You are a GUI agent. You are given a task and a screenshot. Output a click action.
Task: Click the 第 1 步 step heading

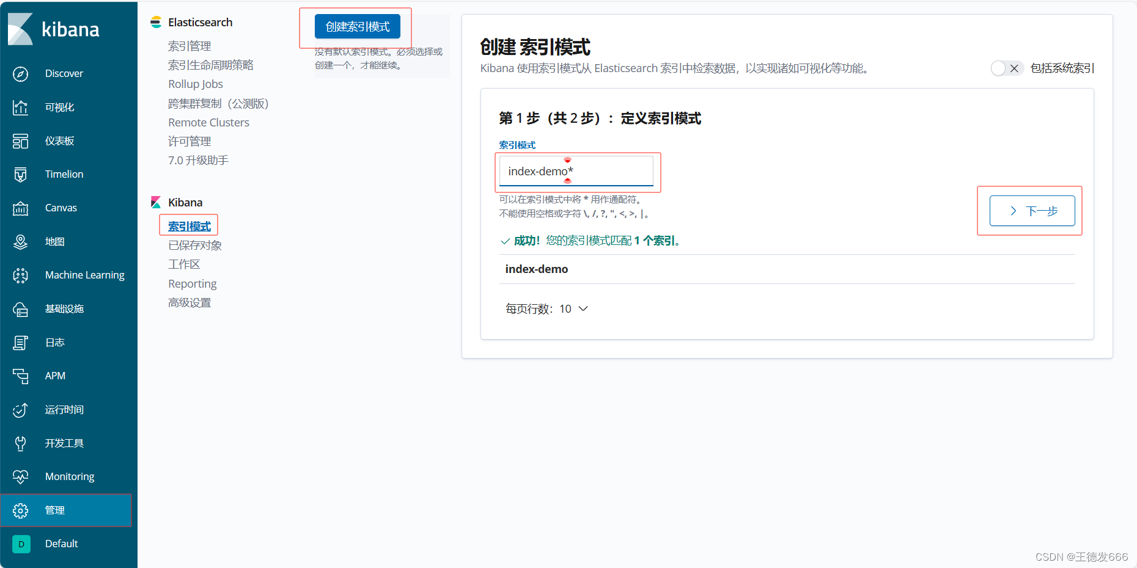[x=600, y=118]
